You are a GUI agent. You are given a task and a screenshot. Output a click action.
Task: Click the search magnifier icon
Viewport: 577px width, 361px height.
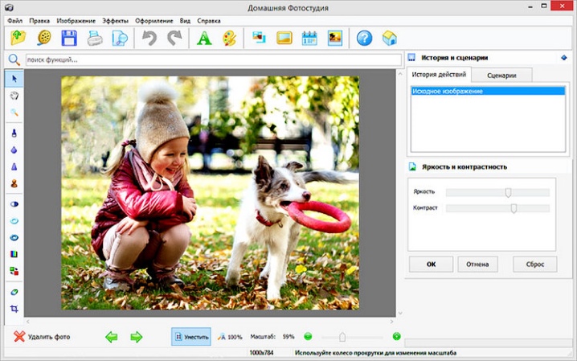tap(14, 59)
